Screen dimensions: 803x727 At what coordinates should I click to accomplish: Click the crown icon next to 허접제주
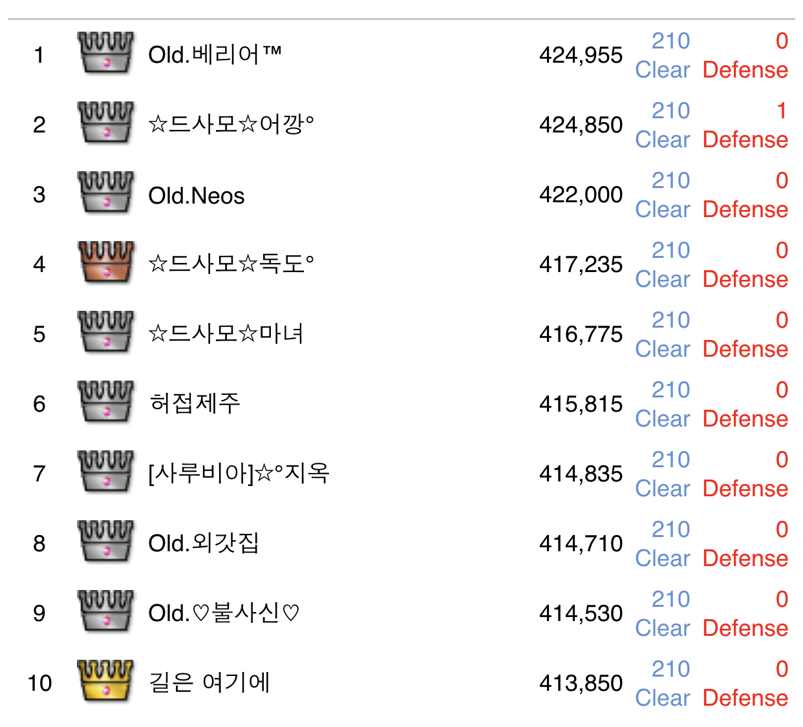(x=105, y=402)
